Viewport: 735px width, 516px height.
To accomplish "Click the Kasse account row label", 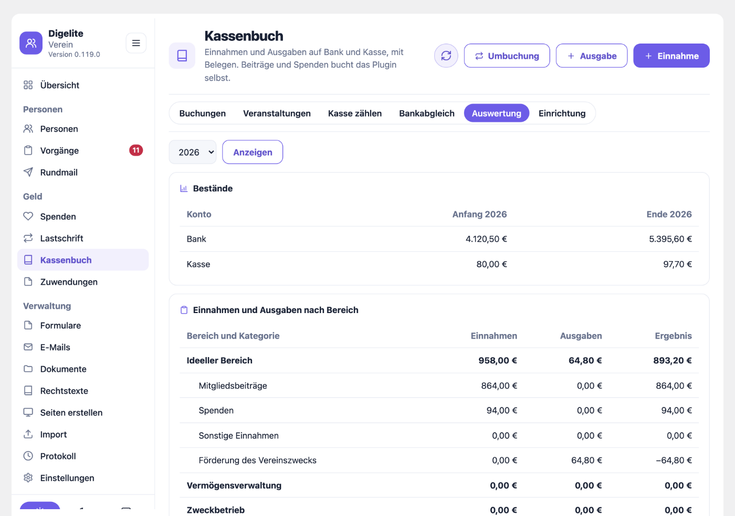I will (198, 264).
